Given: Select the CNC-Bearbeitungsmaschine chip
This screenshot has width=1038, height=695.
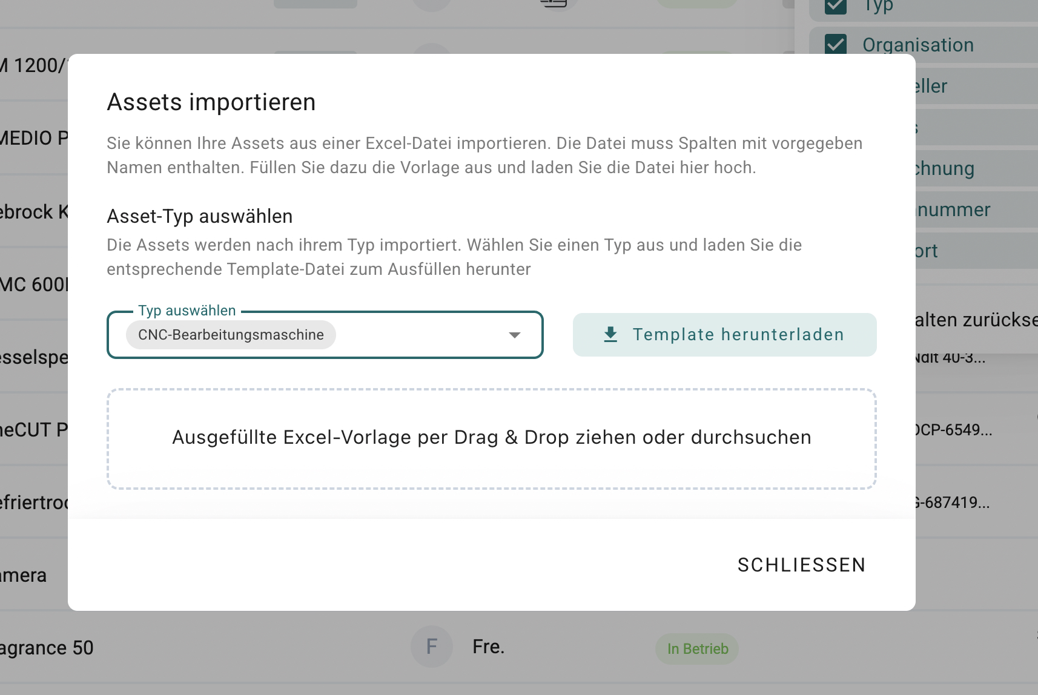Looking at the screenshot, I should [x=231, y=335].
